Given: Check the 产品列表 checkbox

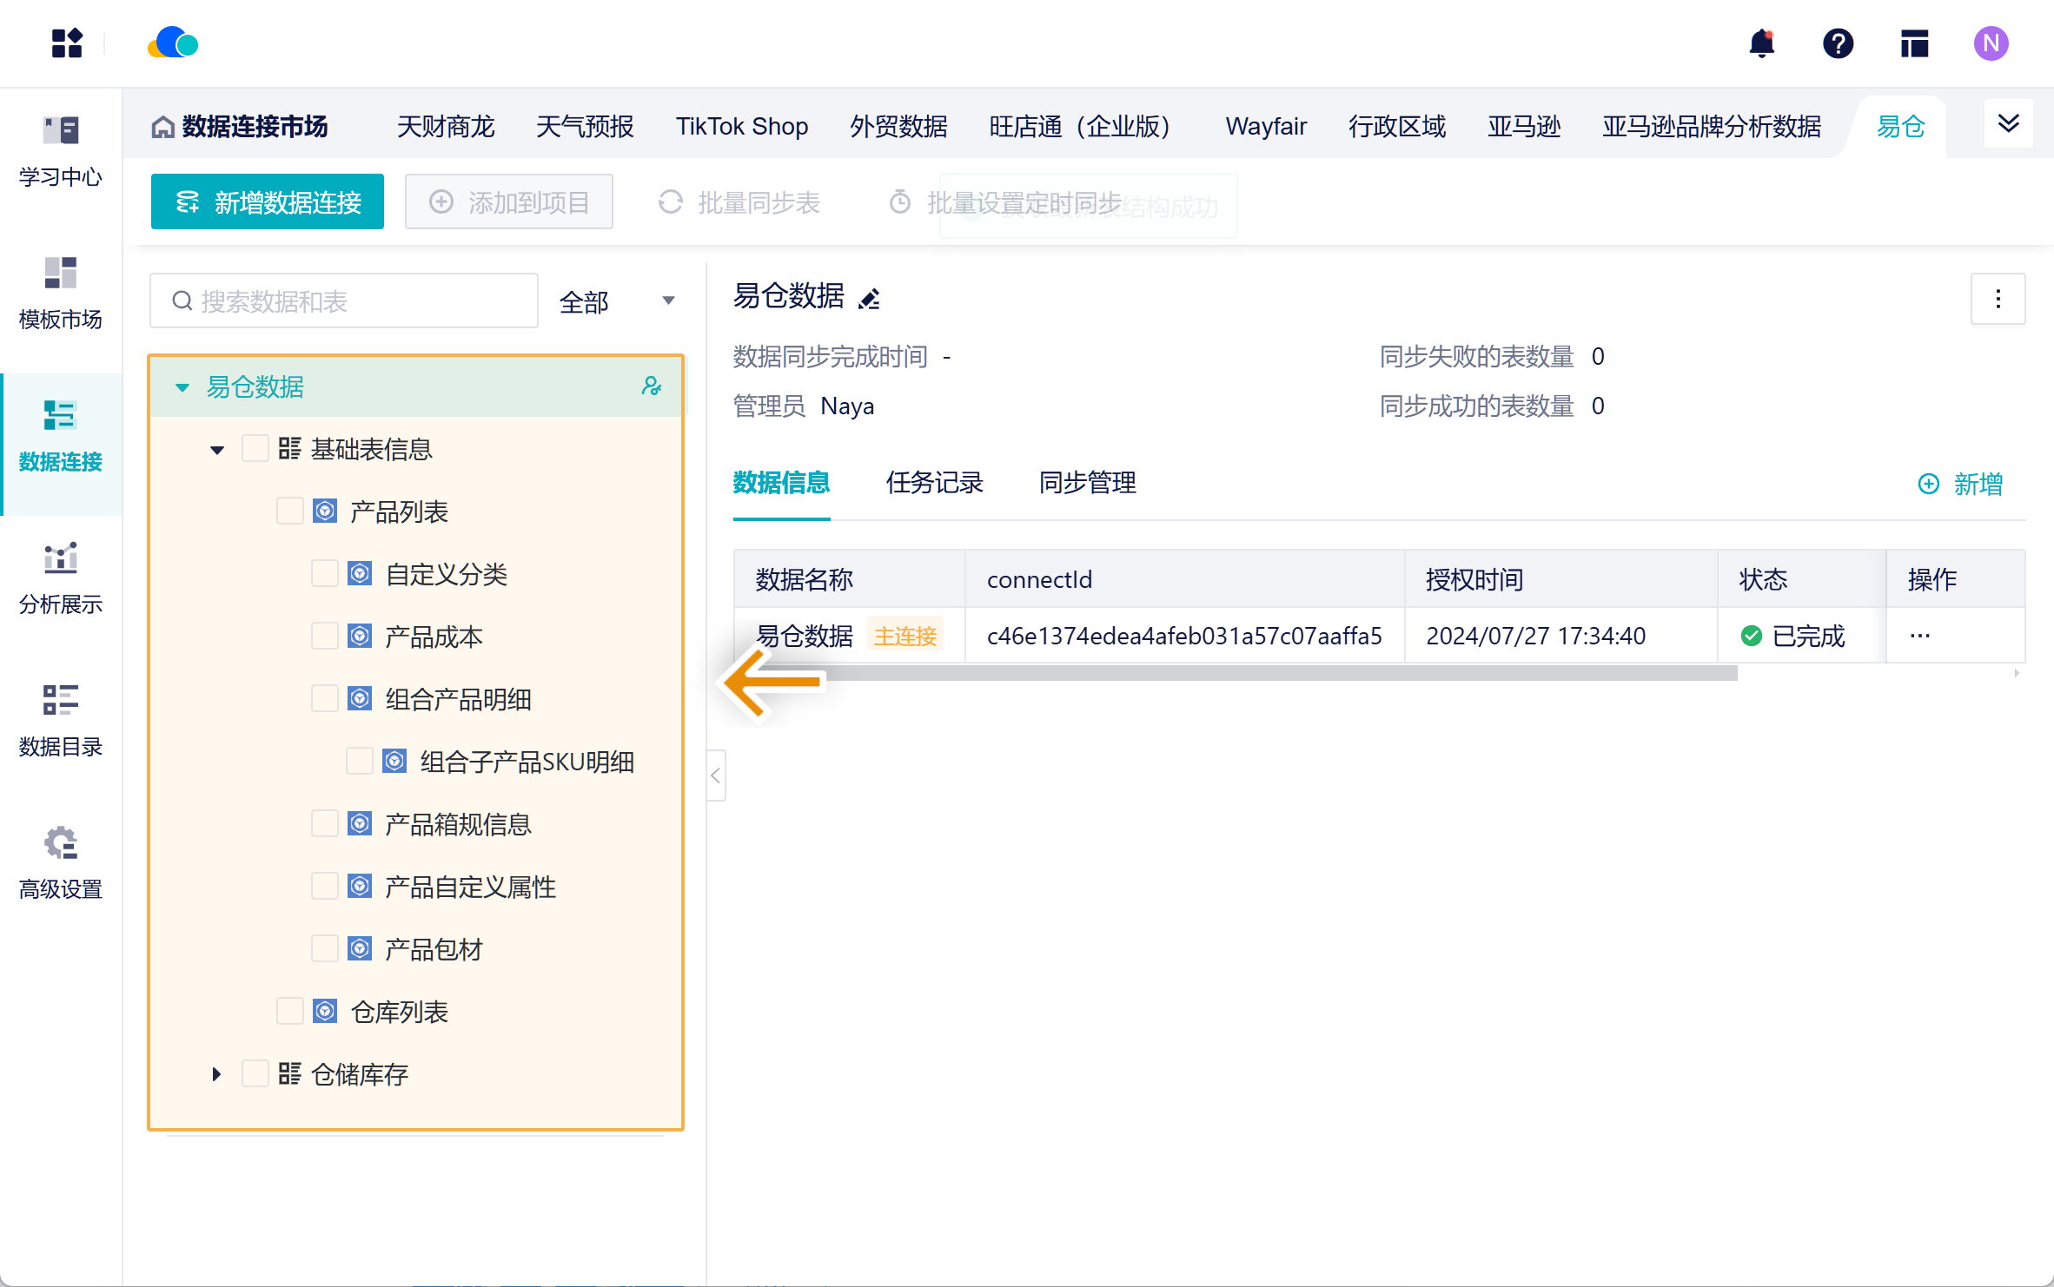Looking at the screenshot, I should point(289,511).
